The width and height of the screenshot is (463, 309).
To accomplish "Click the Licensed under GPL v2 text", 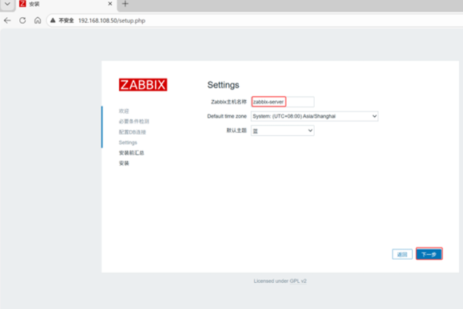I will [x=280, y=281].
